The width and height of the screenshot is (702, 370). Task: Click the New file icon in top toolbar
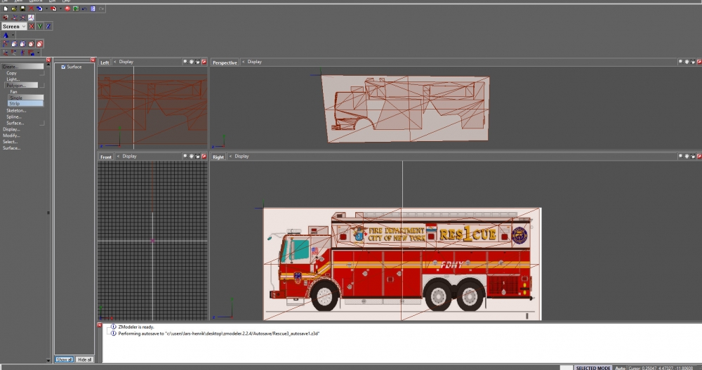(6, 8)
